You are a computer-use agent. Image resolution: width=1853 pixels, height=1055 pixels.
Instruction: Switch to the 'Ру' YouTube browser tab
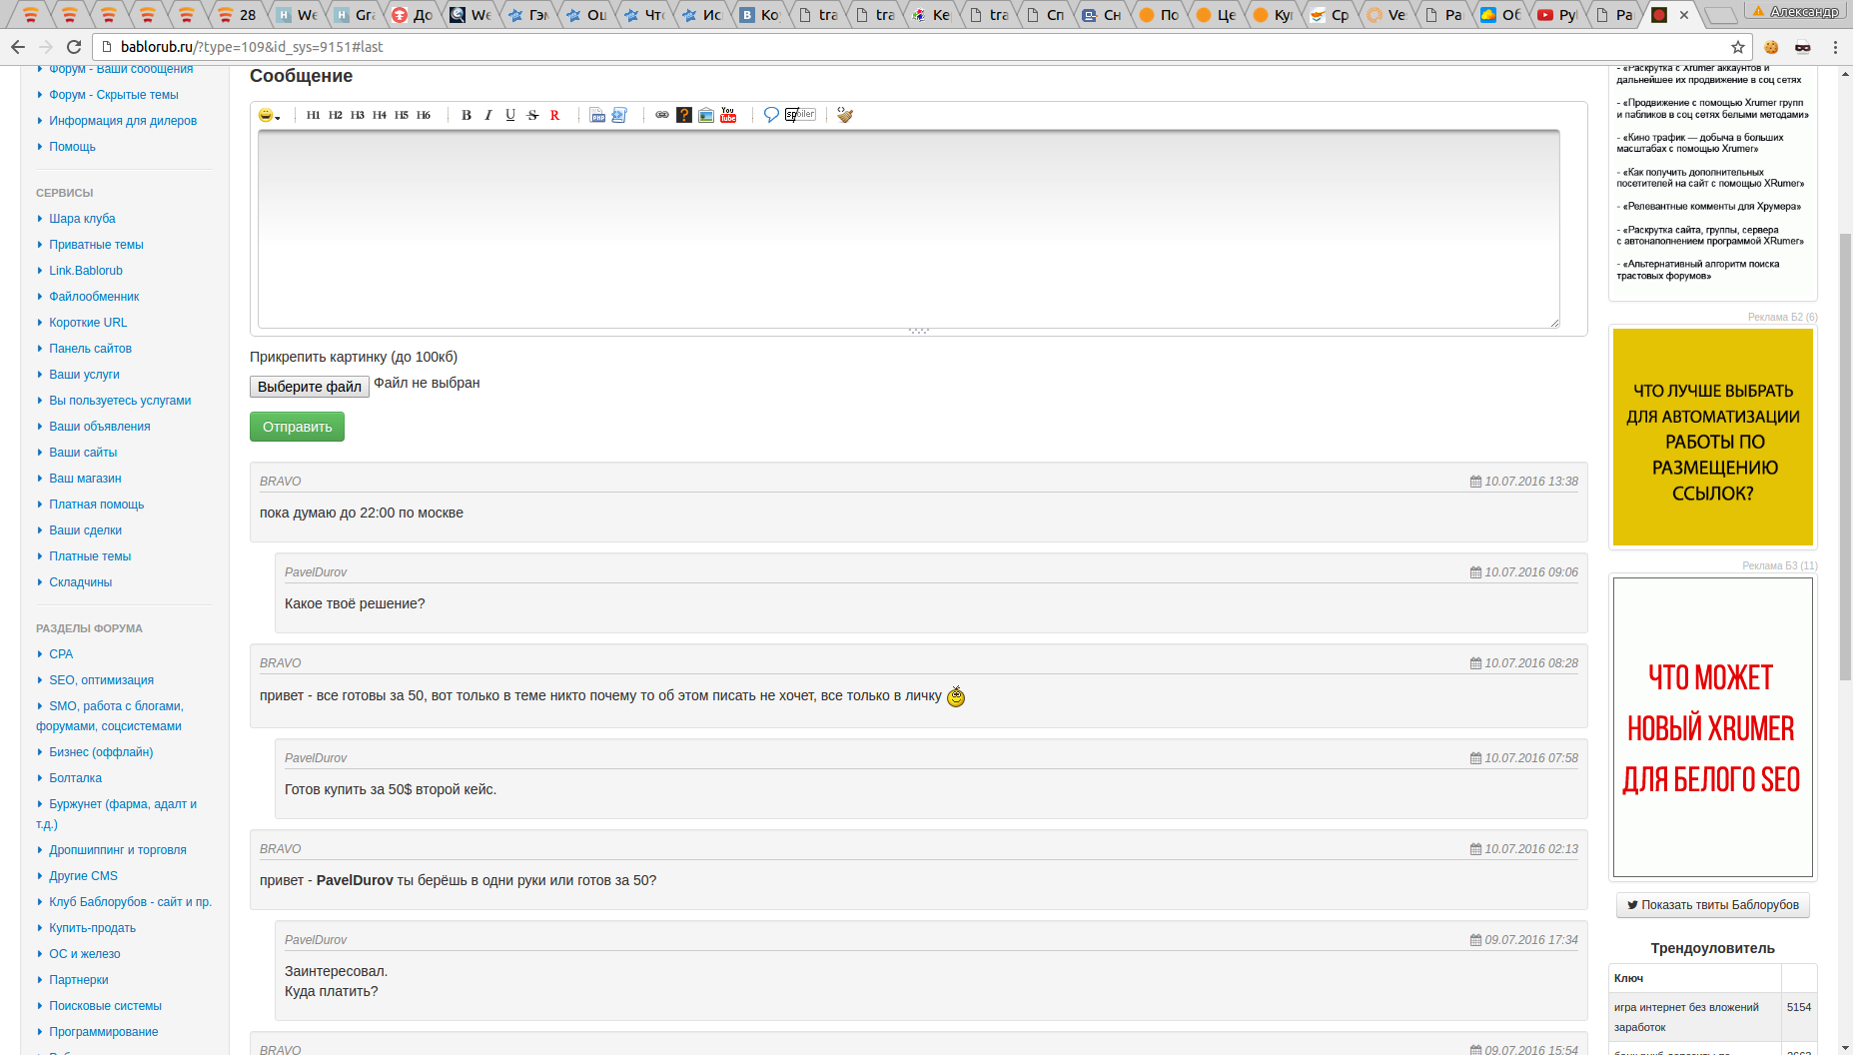[x=1557, y=15]
